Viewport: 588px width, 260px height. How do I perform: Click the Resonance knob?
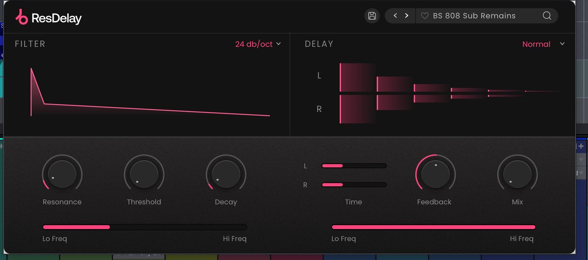(62, 174)
